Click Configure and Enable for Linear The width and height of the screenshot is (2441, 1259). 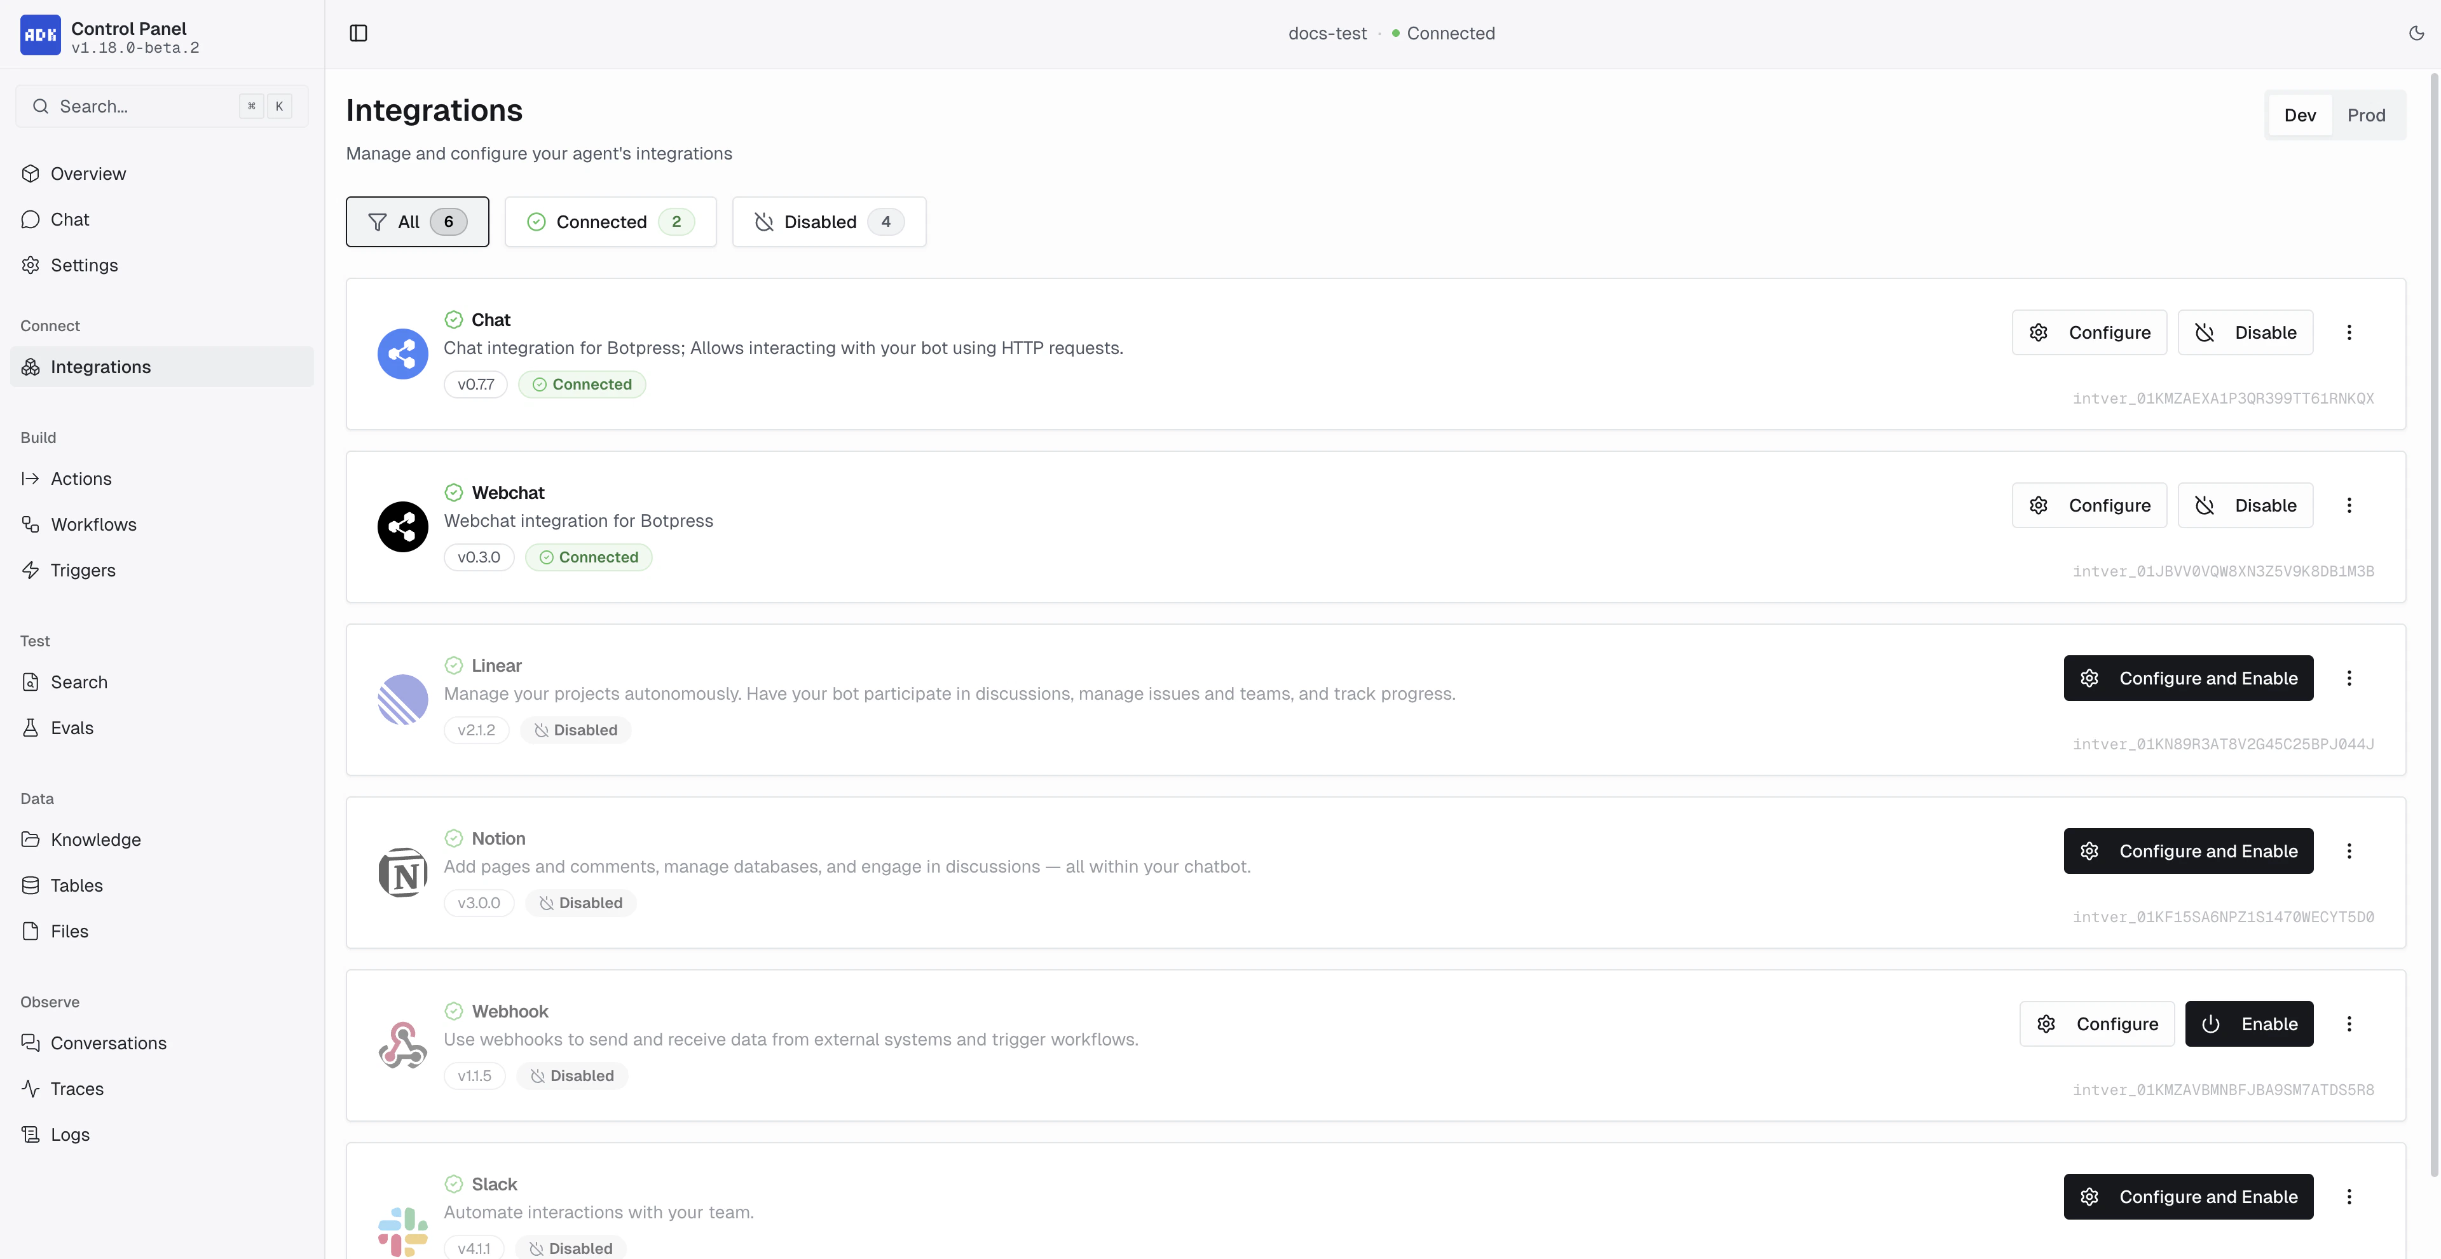2188,677
